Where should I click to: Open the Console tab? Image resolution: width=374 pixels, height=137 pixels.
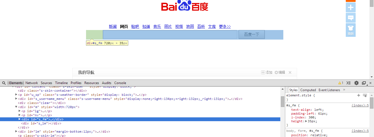[120, 83]
